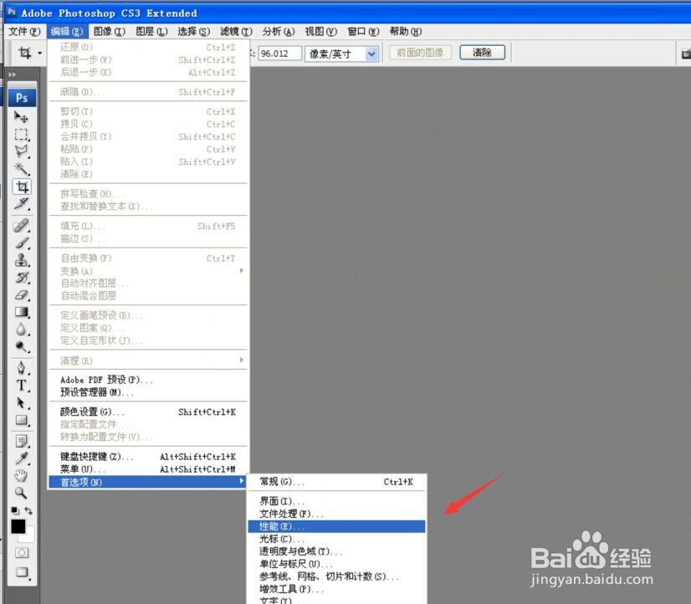Image resolution: width=691 pixels, height=604 pixels.
Task: Select the Magic Wand tool
Action: pyautogui.click(x=21, y=169)
